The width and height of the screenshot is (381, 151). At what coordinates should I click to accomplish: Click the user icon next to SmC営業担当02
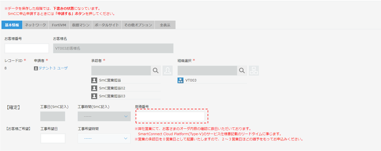coord(94,88)
